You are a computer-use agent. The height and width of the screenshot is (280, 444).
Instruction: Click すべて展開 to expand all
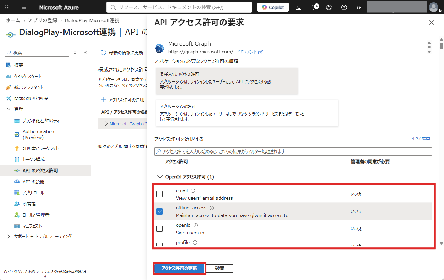(421, 138)
